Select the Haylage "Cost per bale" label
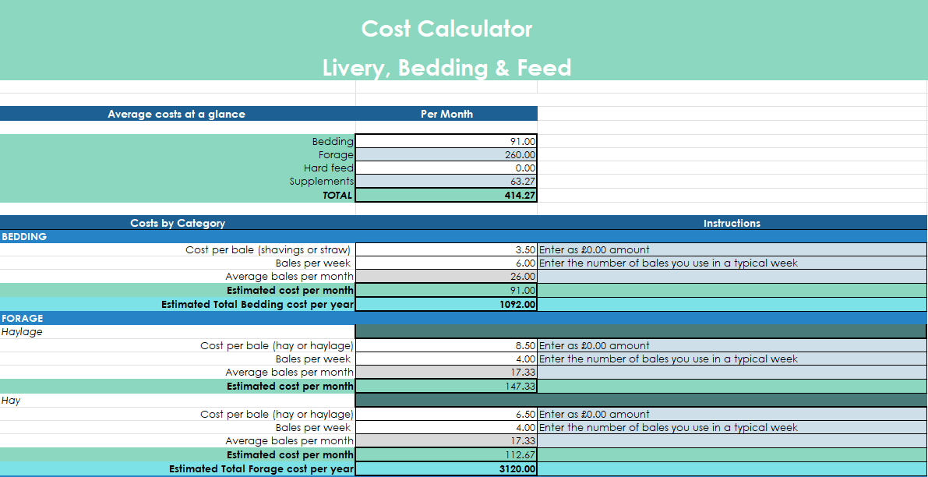928x477 pixels. [277, 345]
